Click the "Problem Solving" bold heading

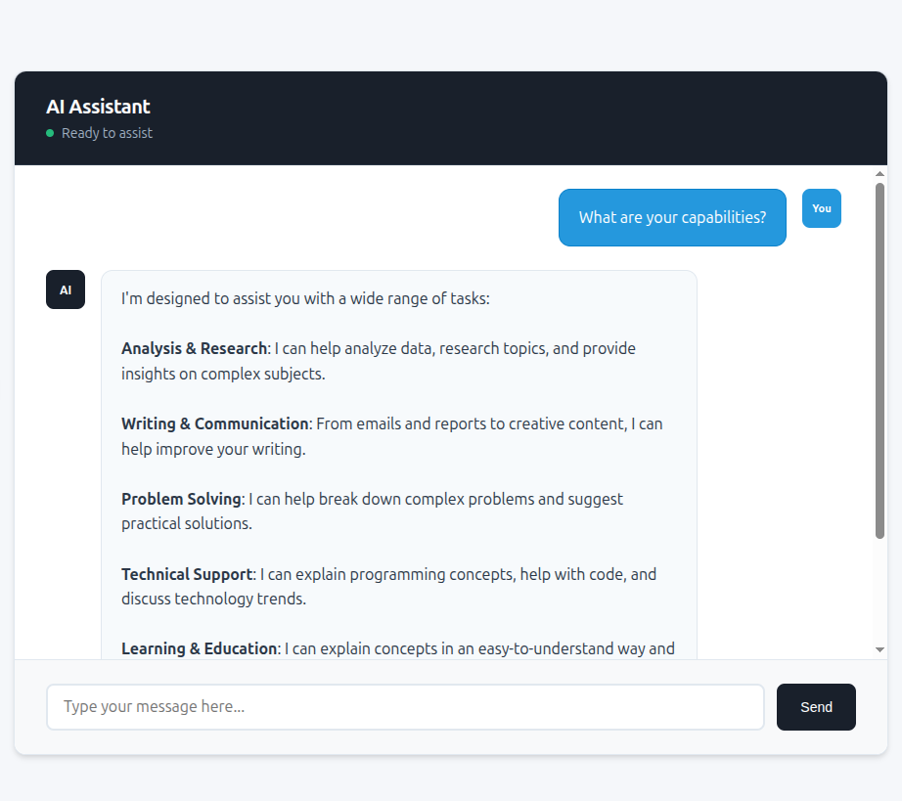[181, 499]
